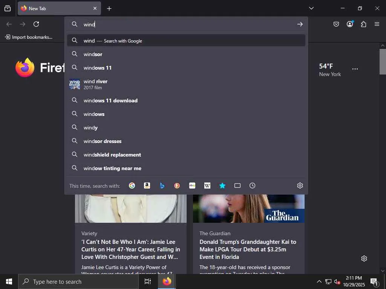Open the weather widget options ellipsis
The width and height of the screenshot is (386, 289).
[355, 69]
